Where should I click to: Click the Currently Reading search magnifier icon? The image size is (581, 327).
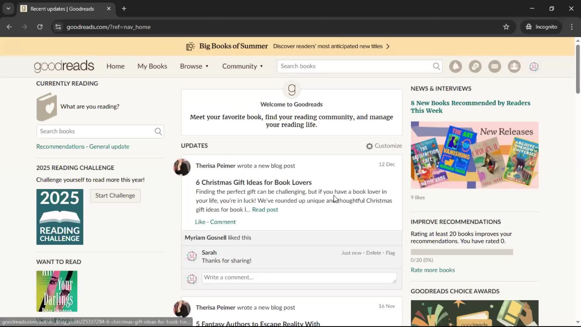pyautogui.click(x=158, y=131)
